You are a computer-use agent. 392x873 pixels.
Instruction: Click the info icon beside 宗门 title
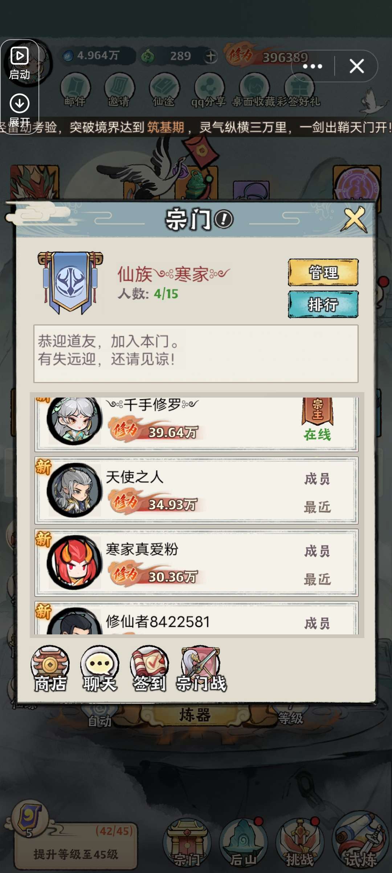[224, 219]
